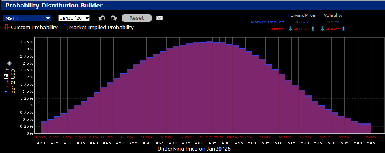Click the 545 price axis label

point(371,143)
